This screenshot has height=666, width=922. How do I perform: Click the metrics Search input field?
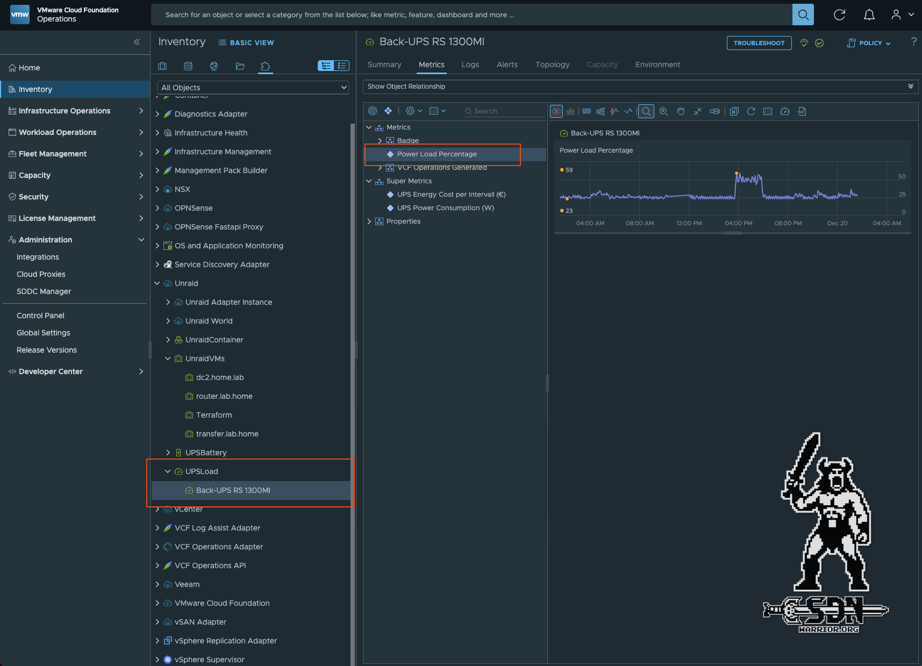point(505,111)
